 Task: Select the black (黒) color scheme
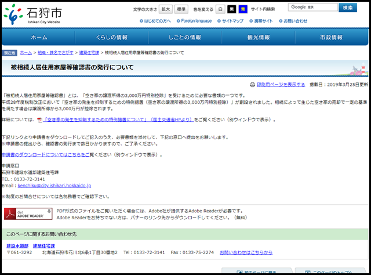232,9
